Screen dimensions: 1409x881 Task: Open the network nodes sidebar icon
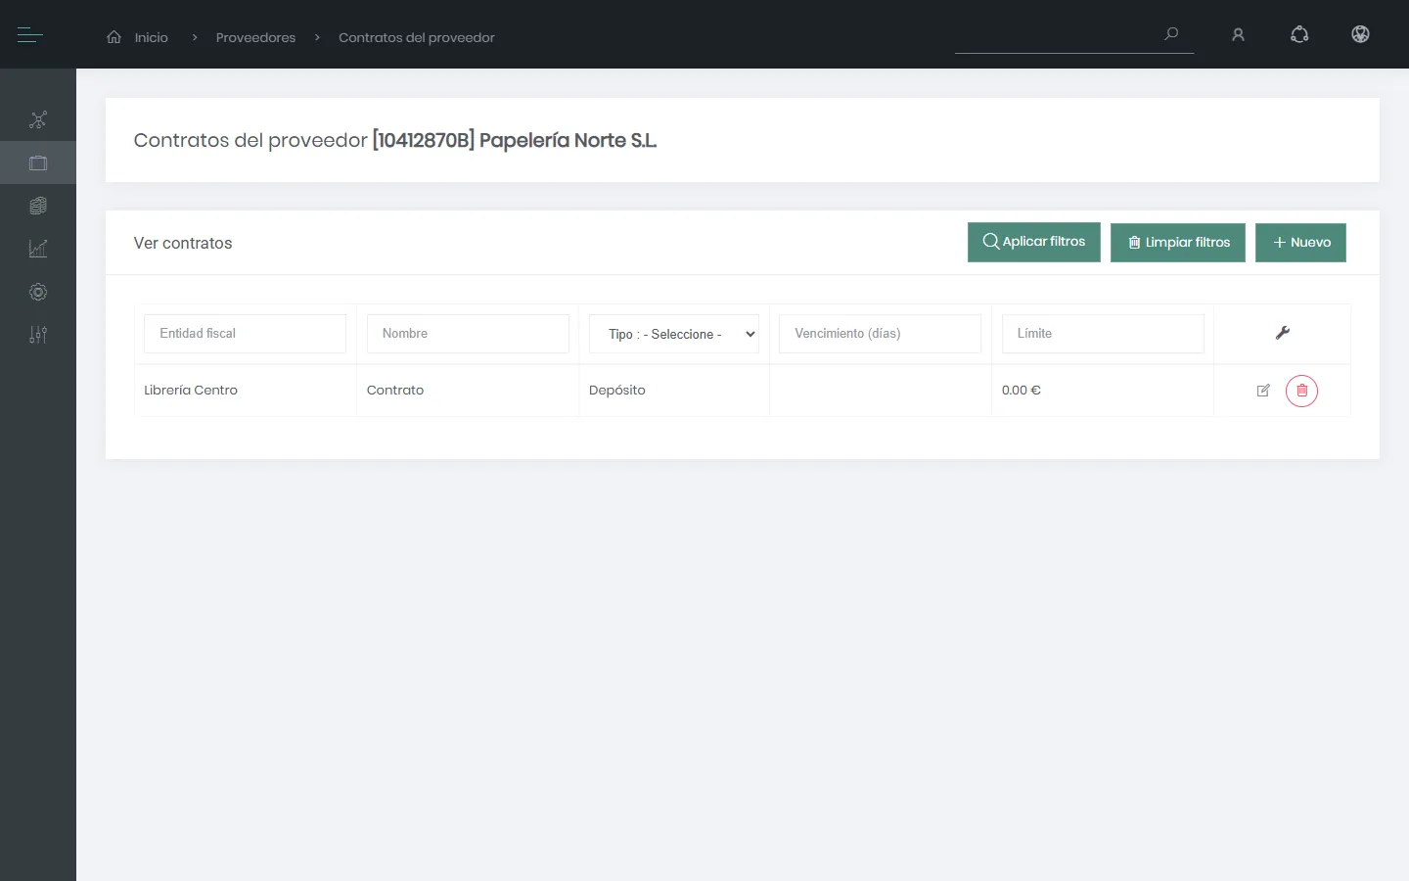(x=38, y=120)
